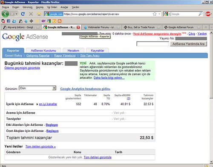
Task: Click the Adblock Plus ABP icon
Action: coord(208,14)
